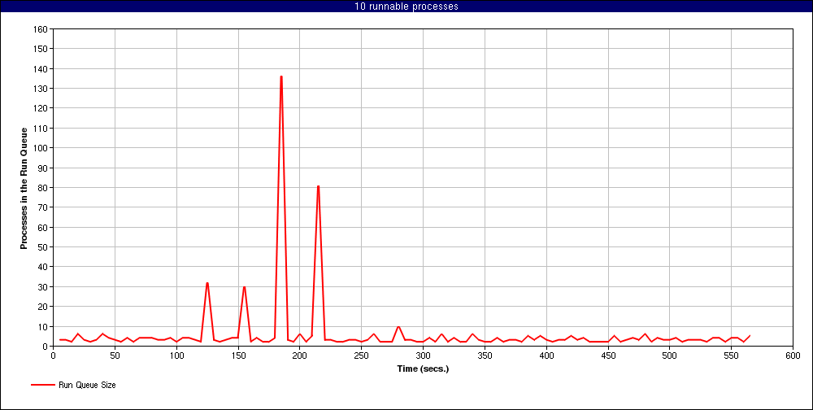Click the y-axis label 20
Viewport: 813px width, 410px height.
[44, 306]
